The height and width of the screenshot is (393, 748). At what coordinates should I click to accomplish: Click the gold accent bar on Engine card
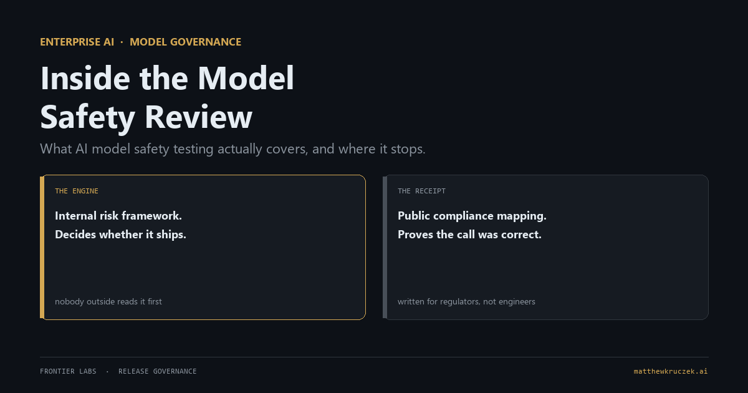coord(42,247)
